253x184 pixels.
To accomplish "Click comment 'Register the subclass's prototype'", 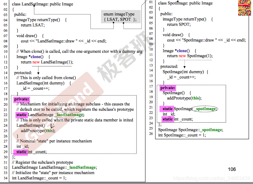I will [42, 162].
